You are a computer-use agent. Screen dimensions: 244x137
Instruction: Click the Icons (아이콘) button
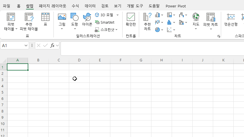(x=87, y=19)
